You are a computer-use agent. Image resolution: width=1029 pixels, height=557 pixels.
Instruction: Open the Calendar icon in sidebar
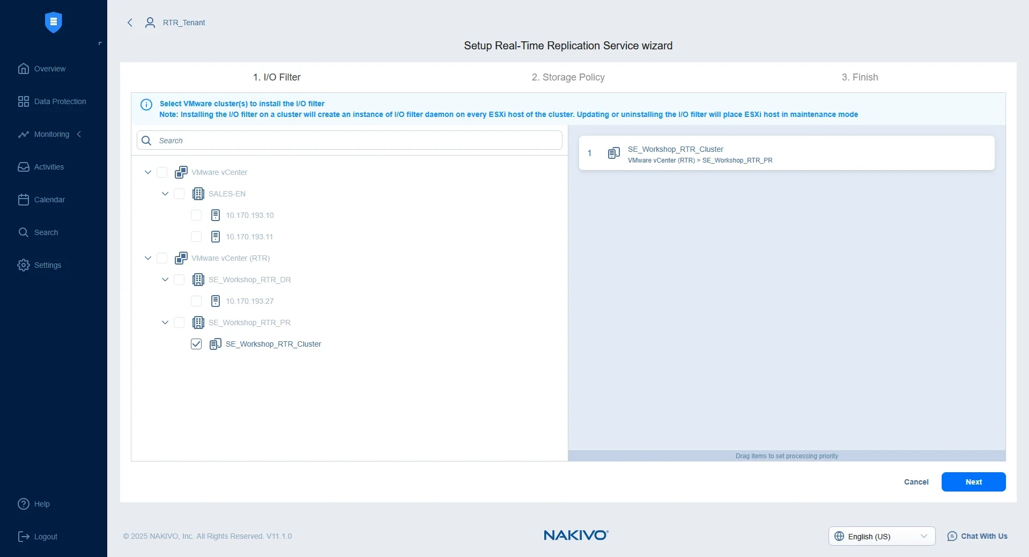(23, 200)
